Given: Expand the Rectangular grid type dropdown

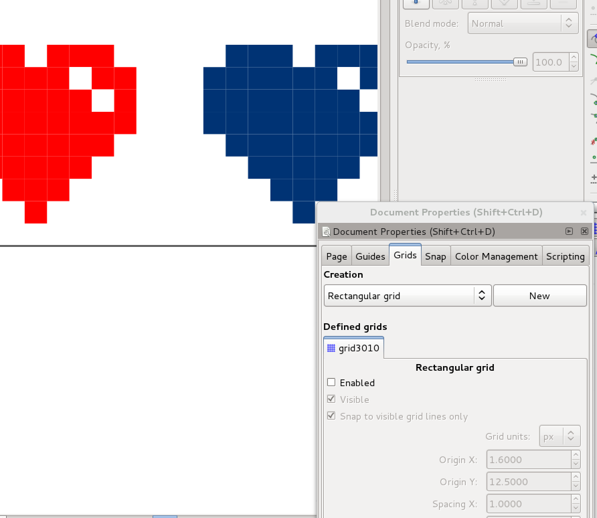Looking at the screenshot, I should point(408,296).
